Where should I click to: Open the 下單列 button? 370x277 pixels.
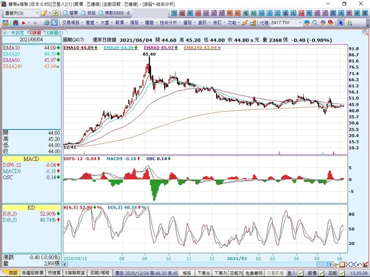tap(220, 273)
